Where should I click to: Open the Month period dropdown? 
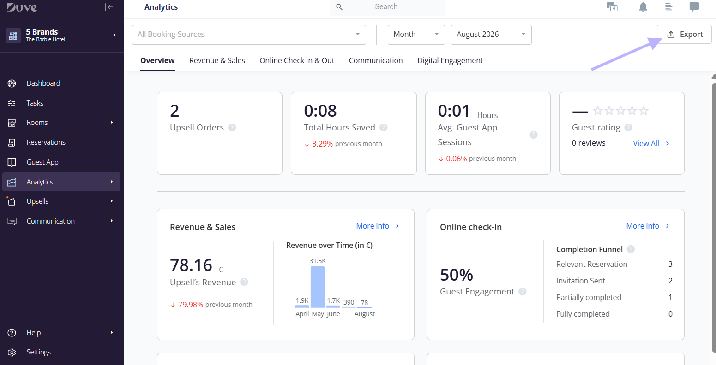(416, 35)
